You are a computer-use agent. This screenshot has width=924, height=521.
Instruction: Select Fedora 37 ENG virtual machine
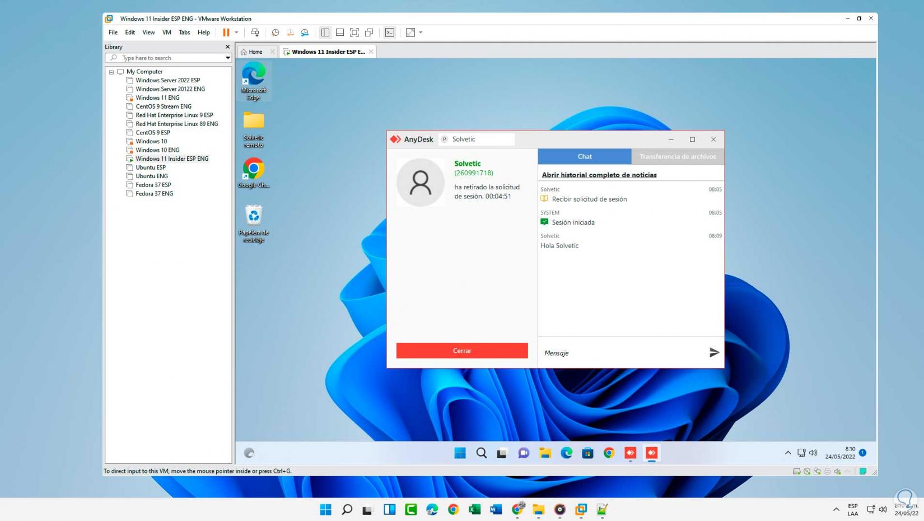(154, 194)
